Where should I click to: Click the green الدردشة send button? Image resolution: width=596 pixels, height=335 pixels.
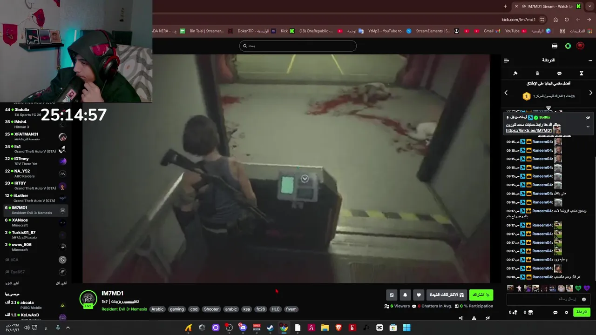(x=582, y=312)
